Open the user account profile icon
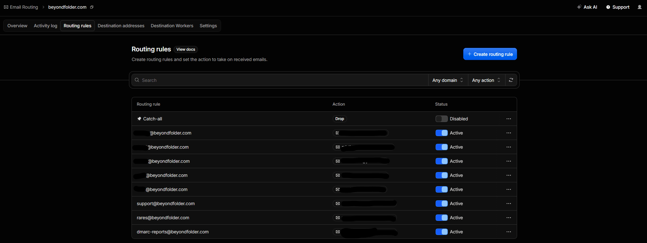Screen dimensions: 647x243 click(640, 7)
